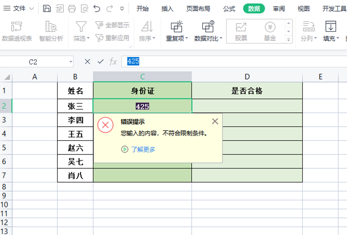Image resolution: width=347 pixels, height=235 pixels.
Task: Cancel the entry with the formula bar X
Action: click(x=87, y=61)
